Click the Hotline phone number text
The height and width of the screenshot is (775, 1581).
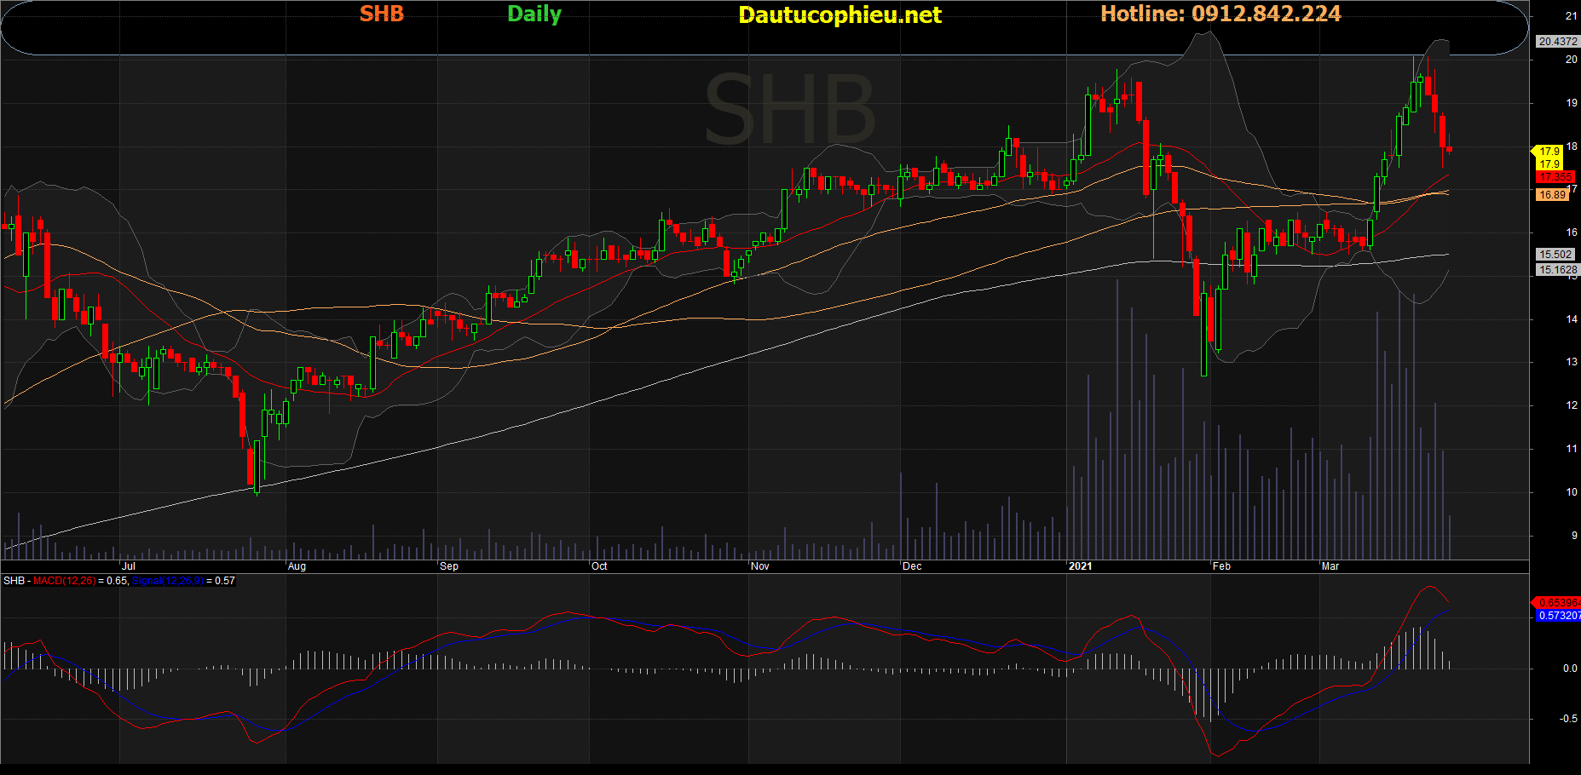pyautogui.click(x=1220, y=14)
